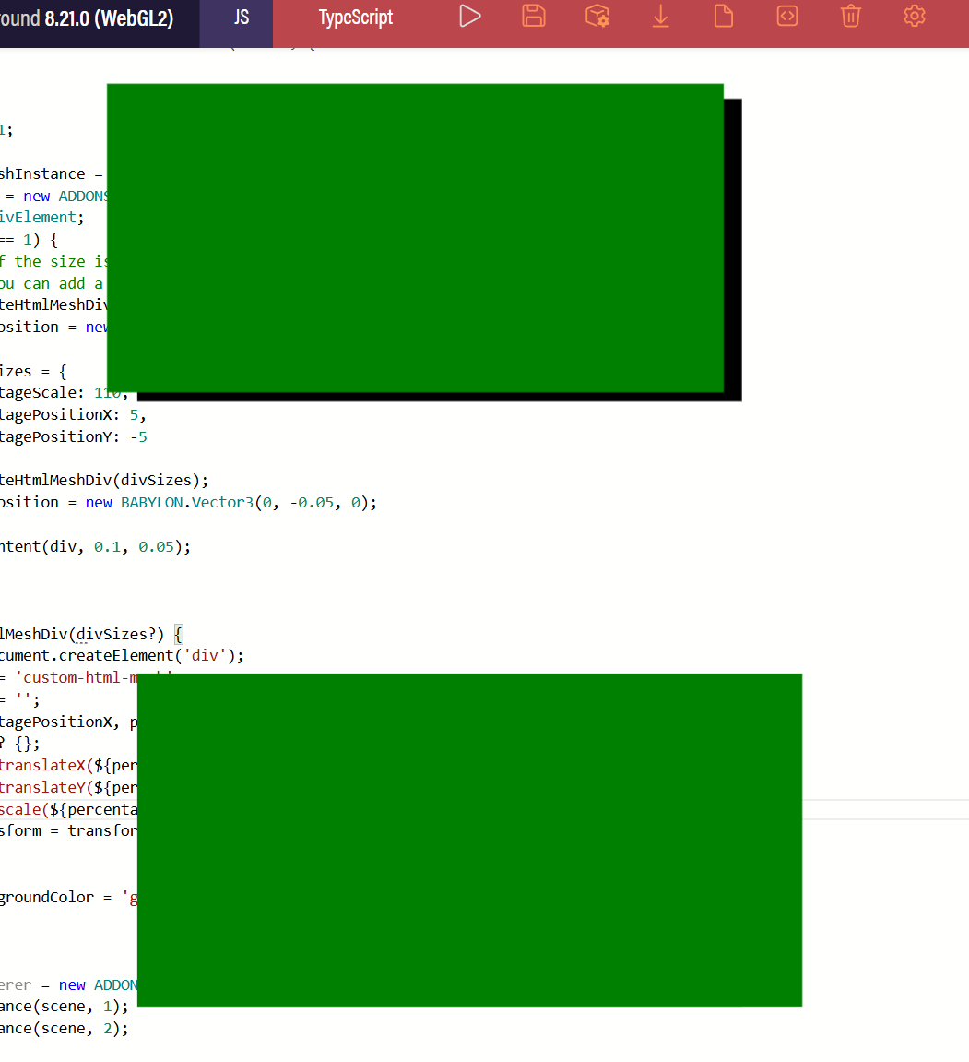The width and height of the screenshot is (969, 1062).
Task: Save the playground with the floppy disk icon
Action: [533, 17]
